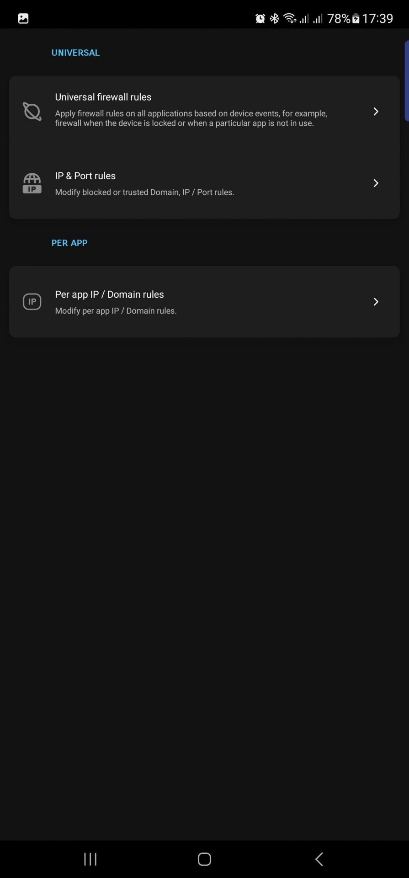The height and width of the screenshot is (878, 409).
Task: Tap the UNIVERSAL section header
Action: 75,53
